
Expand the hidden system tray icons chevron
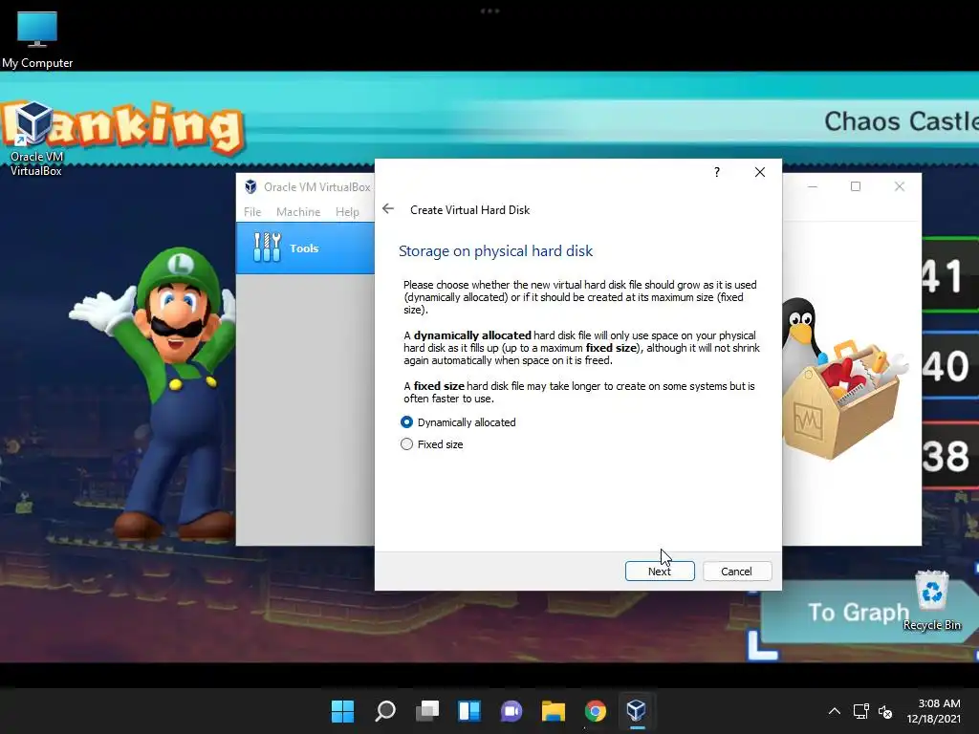834,711
